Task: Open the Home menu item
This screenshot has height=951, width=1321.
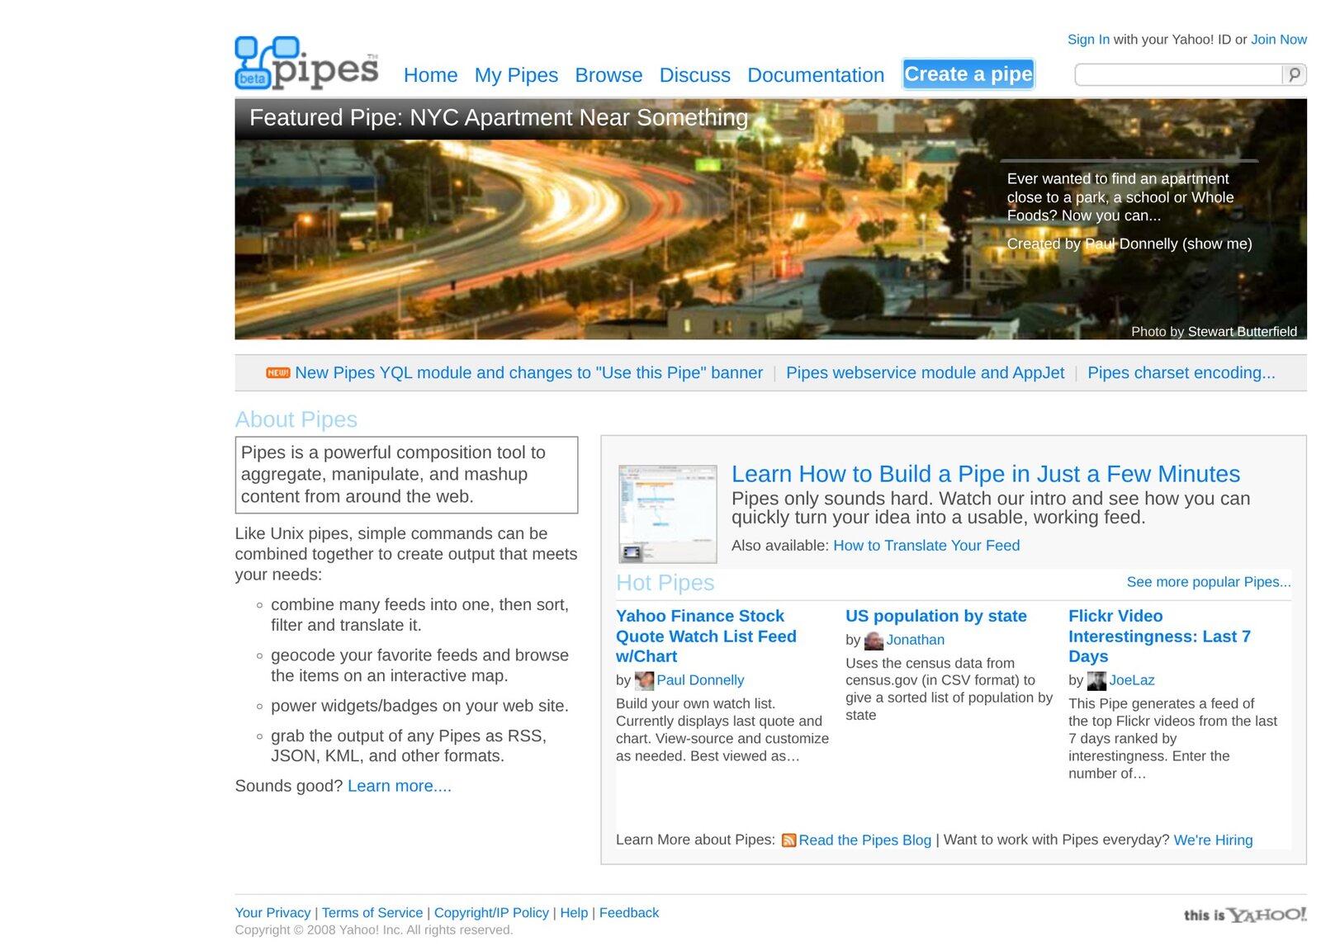Action: pyautogui.click(x=430, y=75)
